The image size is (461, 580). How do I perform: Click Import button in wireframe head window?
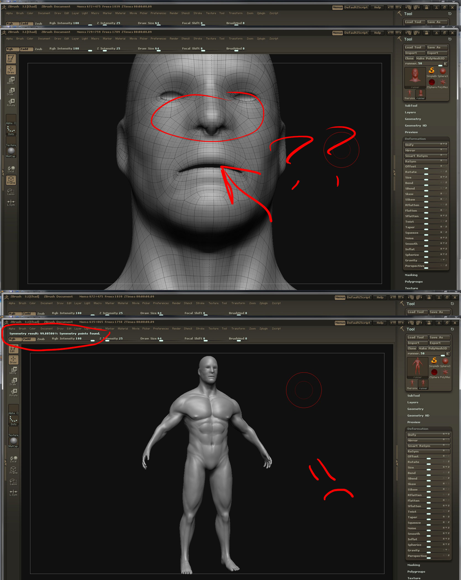(415, 53)
